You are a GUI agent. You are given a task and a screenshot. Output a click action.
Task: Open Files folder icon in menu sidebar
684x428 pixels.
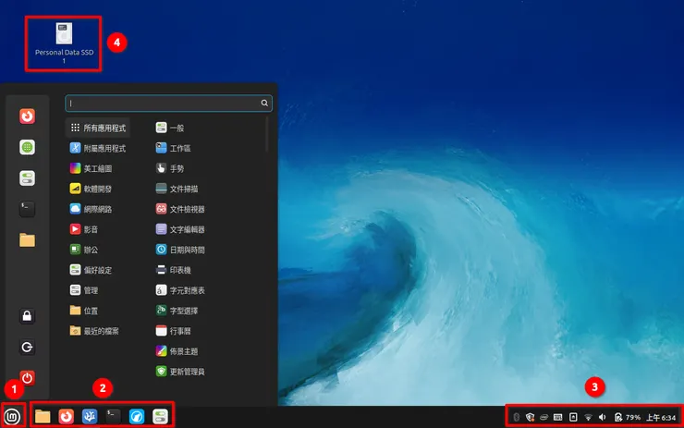click(27, 240)
